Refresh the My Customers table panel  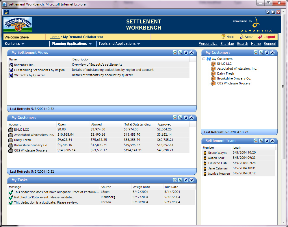[175, 118]
